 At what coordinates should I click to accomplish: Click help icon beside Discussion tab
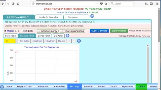click(x=92, y=16)
